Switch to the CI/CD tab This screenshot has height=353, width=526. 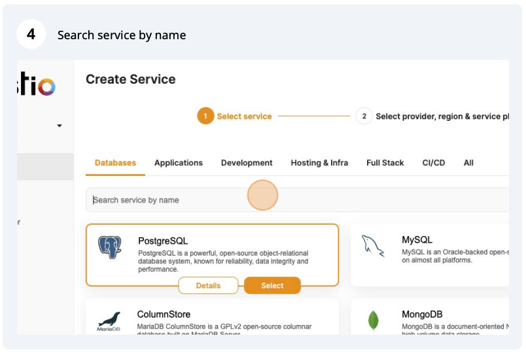(x=434, y=163)
